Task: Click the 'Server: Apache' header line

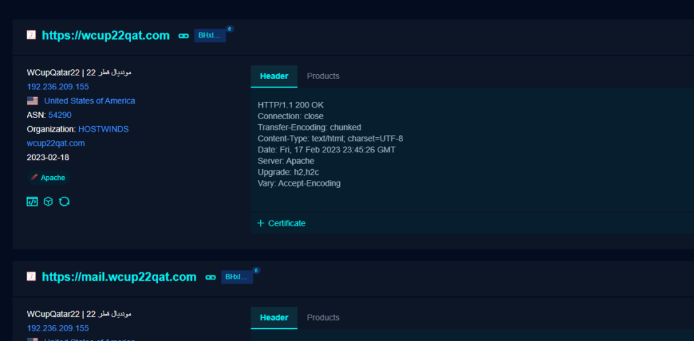Action: click(286, 161)
